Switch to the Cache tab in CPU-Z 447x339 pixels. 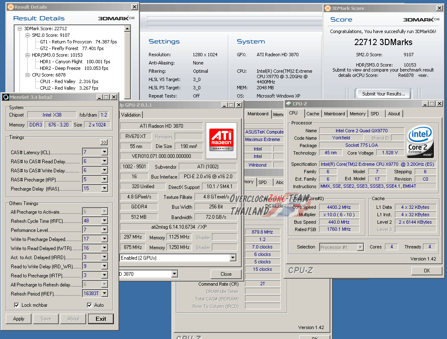coord(313,114)
